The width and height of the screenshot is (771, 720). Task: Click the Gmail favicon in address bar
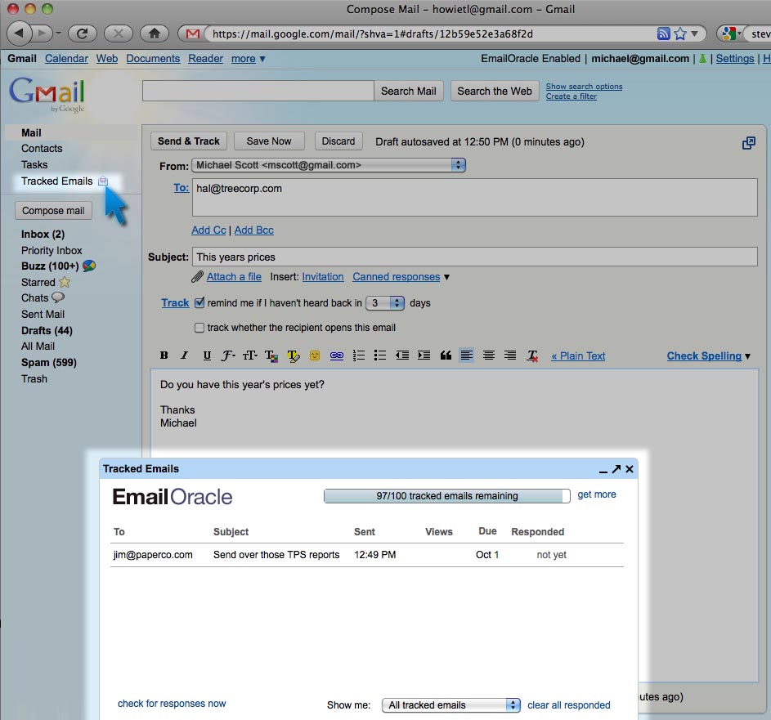point(193,34)
